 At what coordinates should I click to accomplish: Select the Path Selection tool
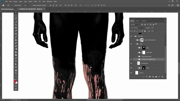16,64
